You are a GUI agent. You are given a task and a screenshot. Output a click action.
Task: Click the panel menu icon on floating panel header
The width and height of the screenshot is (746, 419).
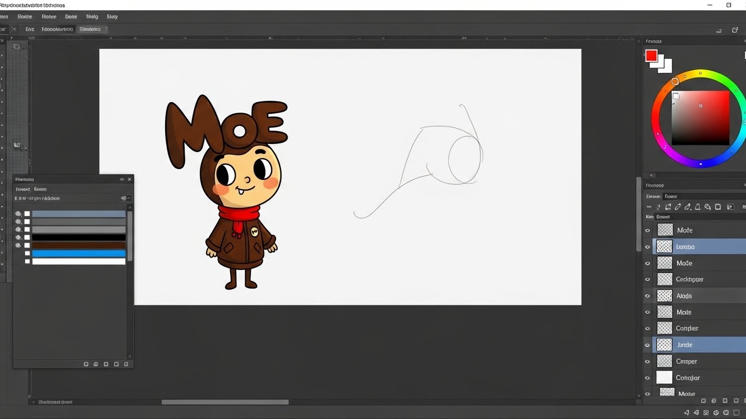point(122,179)
